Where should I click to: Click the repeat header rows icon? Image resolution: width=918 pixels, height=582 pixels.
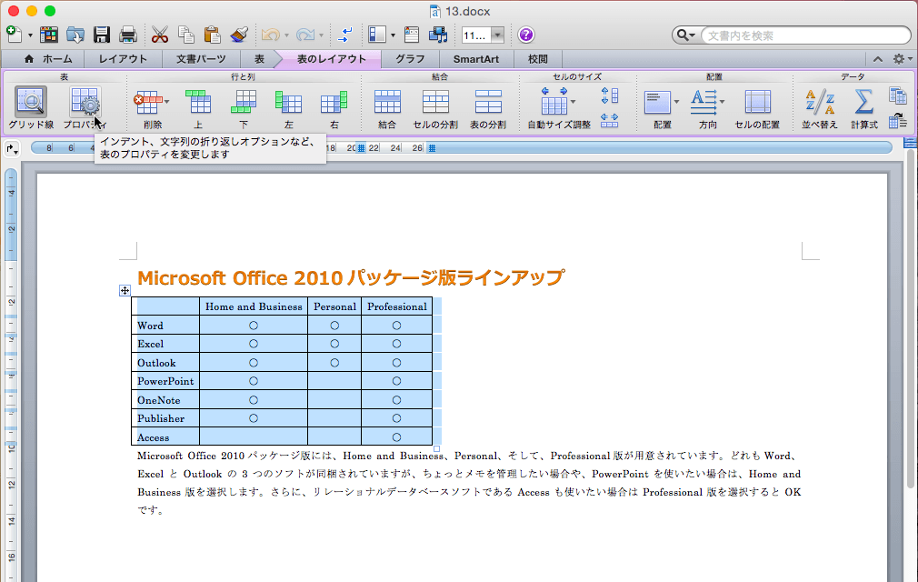point(897,95)
